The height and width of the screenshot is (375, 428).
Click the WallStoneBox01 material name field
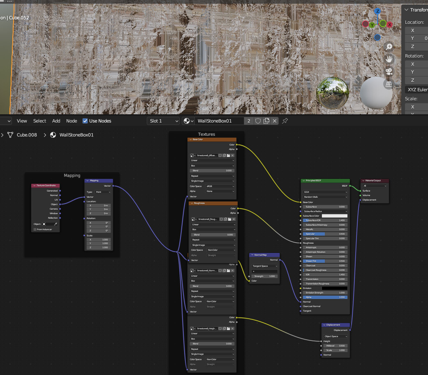(x=219, y=121)
